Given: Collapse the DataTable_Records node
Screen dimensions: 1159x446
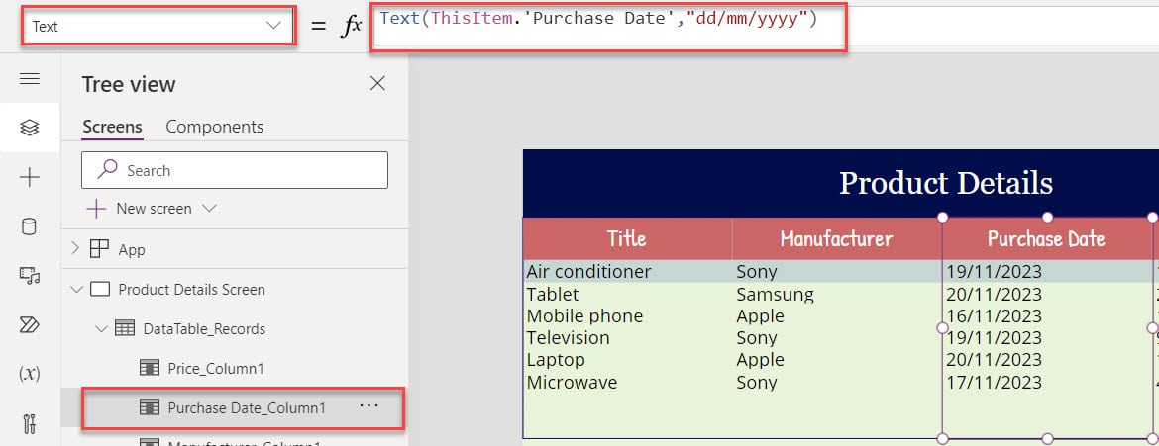Looking at the screenshot, I should click(x=102, y=328).
